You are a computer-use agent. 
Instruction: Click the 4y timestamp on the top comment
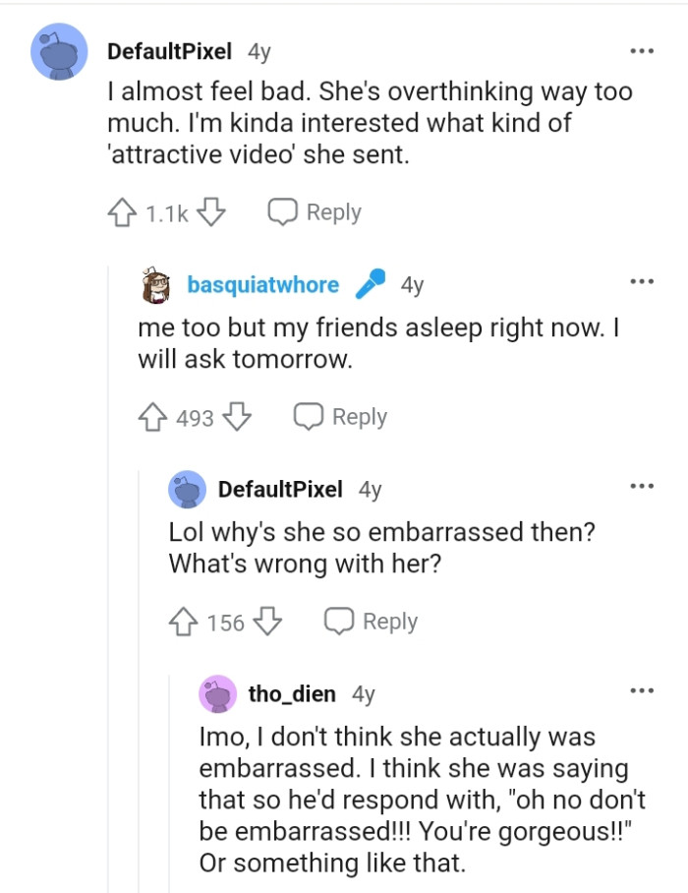click(x=231, y=49)
